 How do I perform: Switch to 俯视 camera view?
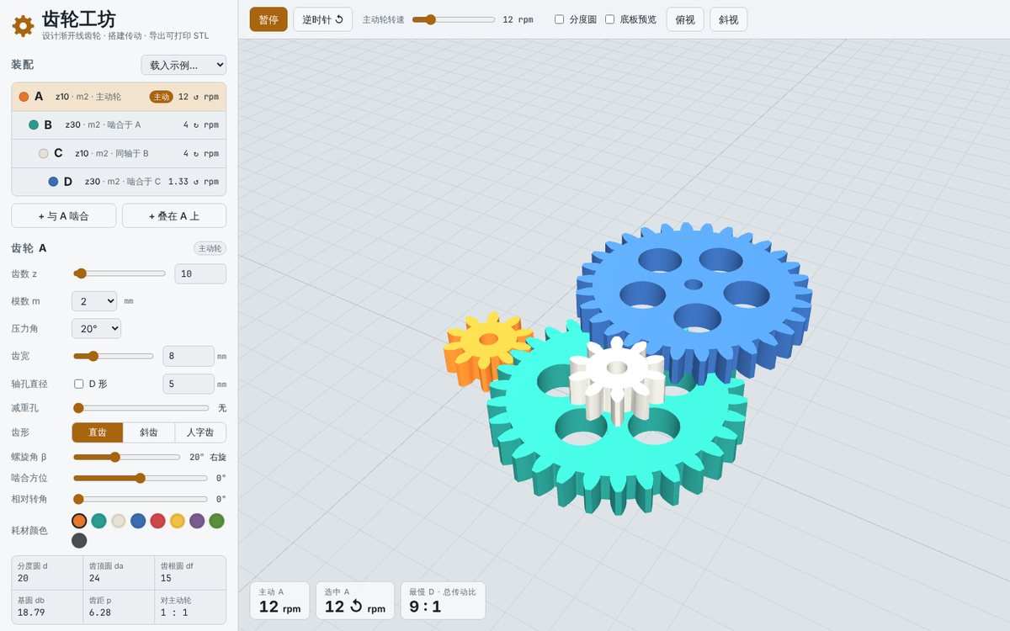[685, 19]
